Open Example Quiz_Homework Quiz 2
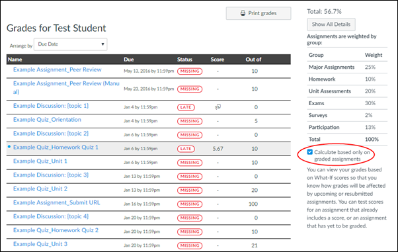The height and width of the screenshot is (252, 398). (56, 230)
